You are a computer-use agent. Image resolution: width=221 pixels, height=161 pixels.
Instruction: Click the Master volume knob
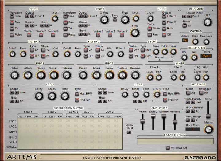coord(208,129)
